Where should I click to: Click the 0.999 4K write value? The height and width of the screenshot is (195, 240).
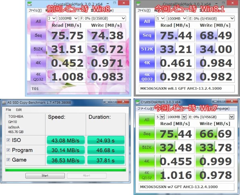(215, 161)
